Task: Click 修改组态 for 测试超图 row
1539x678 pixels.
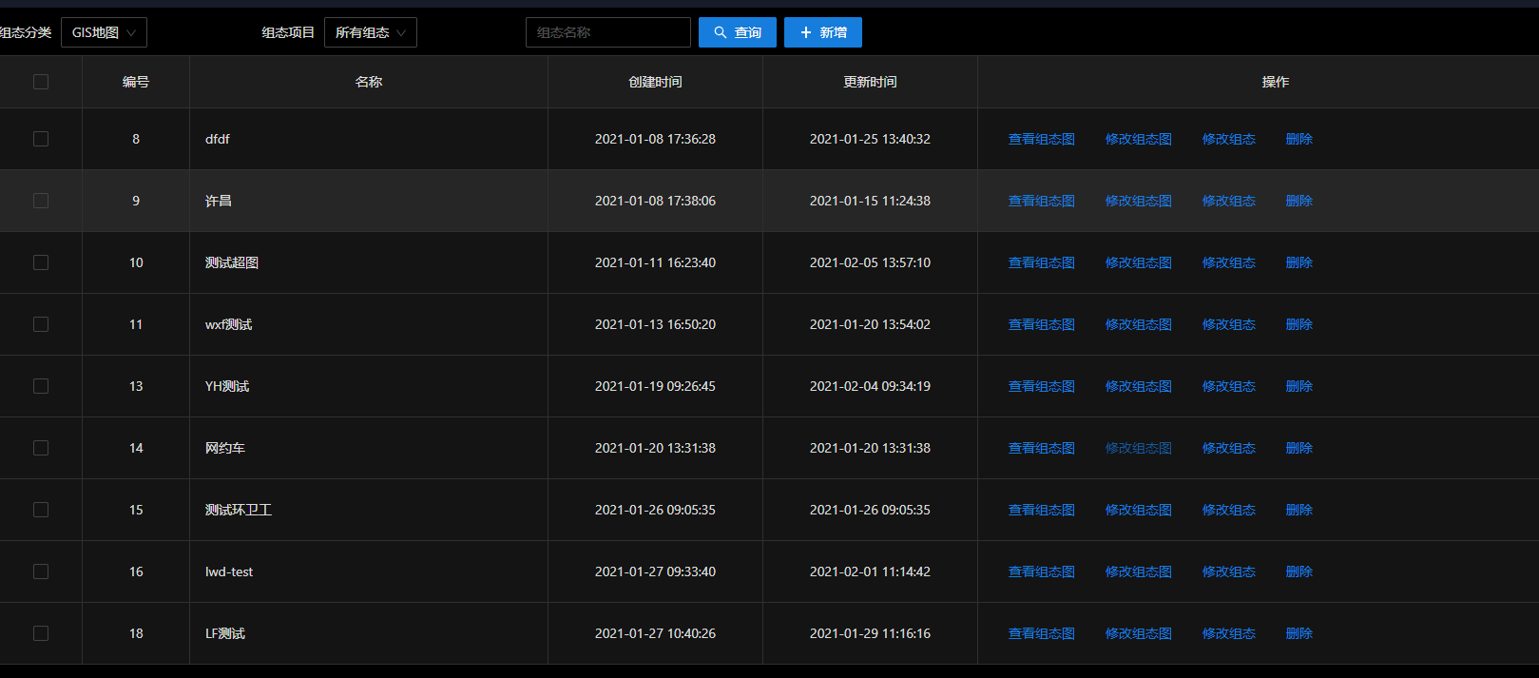Action: point(1229,262)
